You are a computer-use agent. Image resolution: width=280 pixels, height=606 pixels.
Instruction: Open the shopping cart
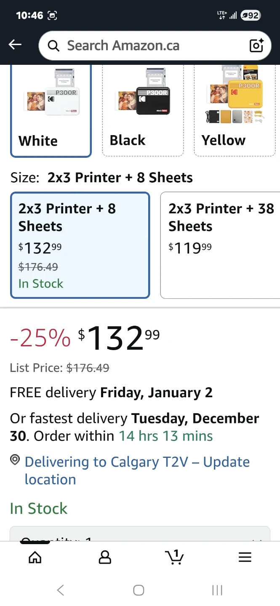coord(175,557)
